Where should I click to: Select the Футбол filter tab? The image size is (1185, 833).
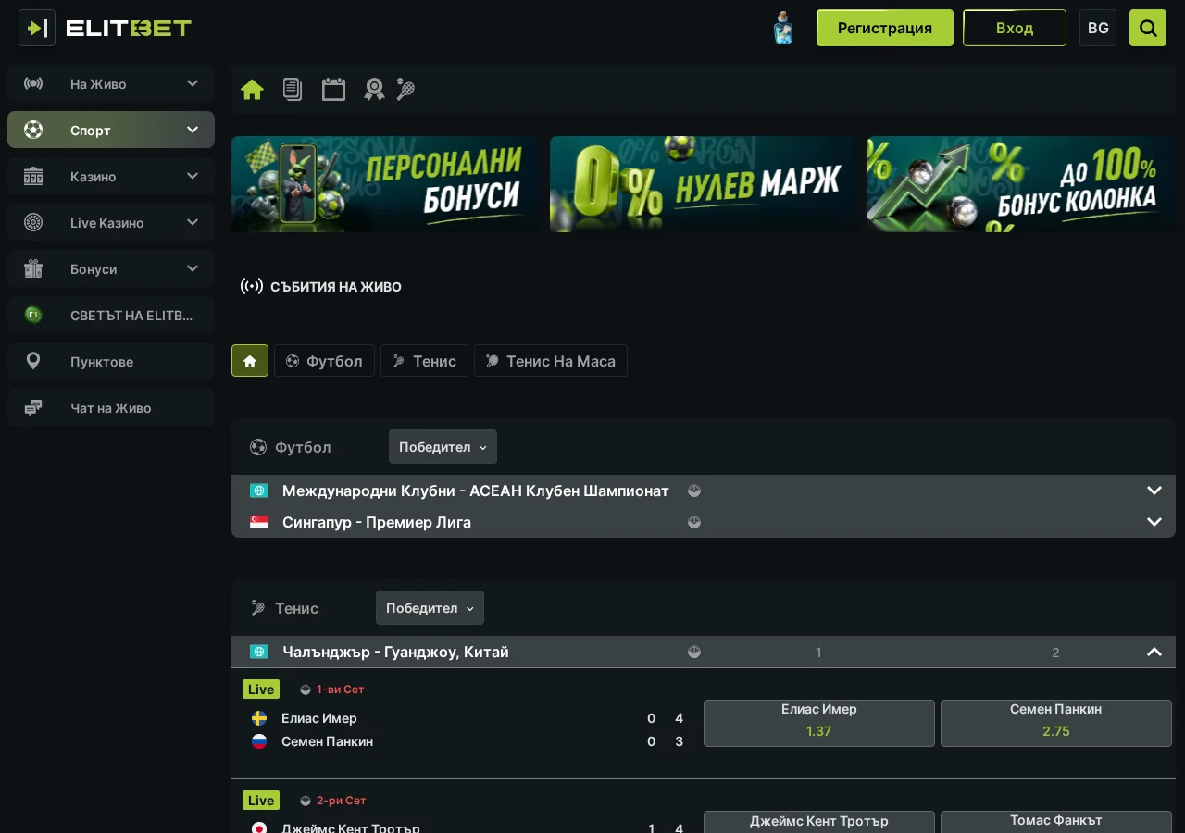pyautogui.click(x=324, y=361)
